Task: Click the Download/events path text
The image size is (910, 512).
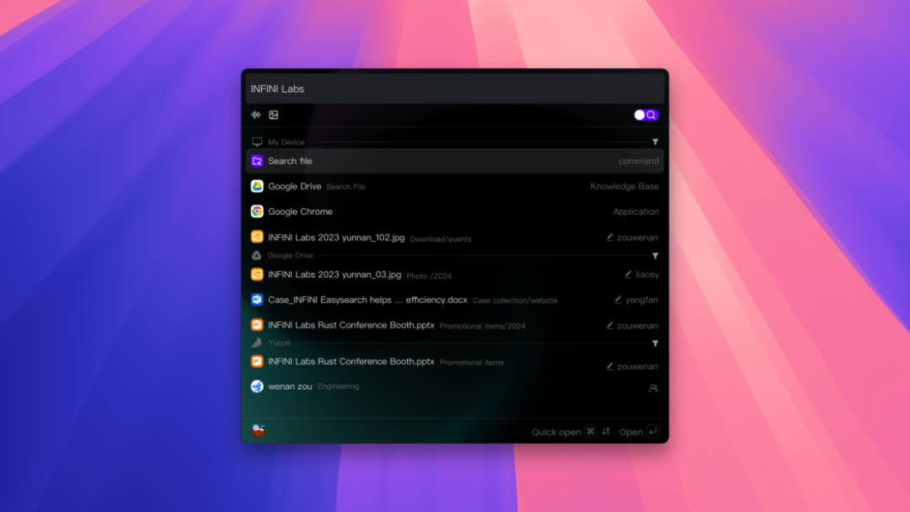Action: point(441,239)
